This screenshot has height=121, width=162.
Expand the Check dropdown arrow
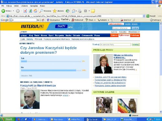click(95, 20)
